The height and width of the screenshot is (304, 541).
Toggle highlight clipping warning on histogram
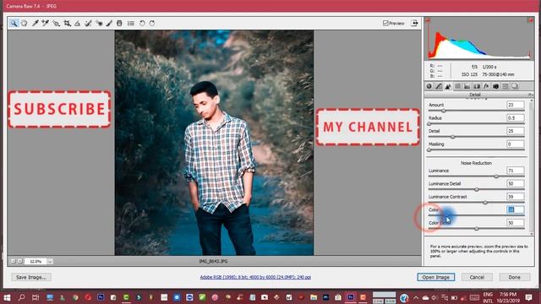point(530,20)
